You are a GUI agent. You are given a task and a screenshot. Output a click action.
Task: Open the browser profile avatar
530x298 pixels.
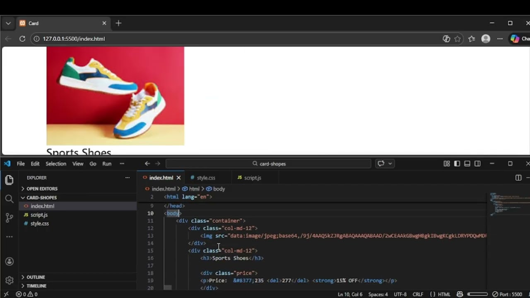(x=486, y=38)
